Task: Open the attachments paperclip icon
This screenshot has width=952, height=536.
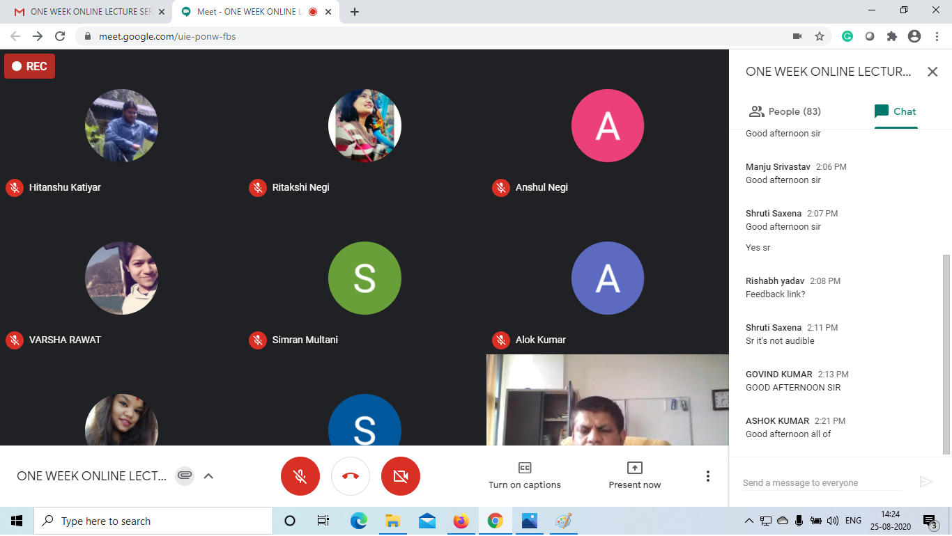Action: [184, 476]
